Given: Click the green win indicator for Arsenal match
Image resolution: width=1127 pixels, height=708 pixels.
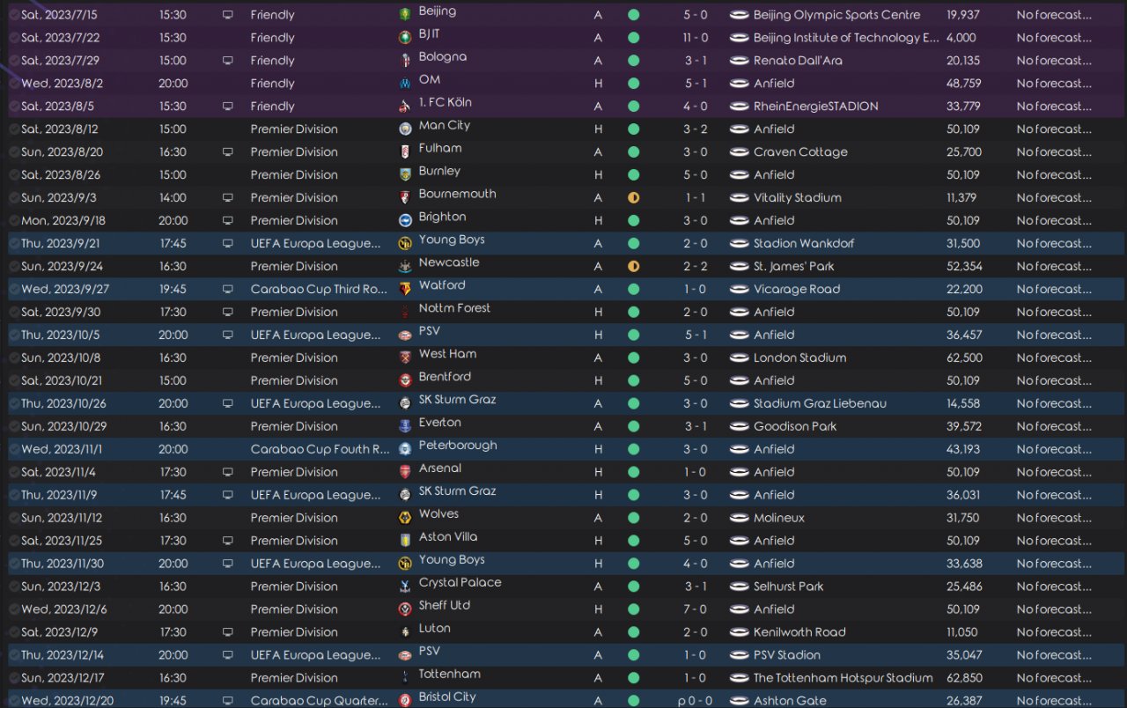Looking at the screenshot, I should point(633,472).
